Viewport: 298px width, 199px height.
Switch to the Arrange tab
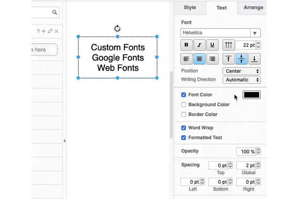pos(252,7)
